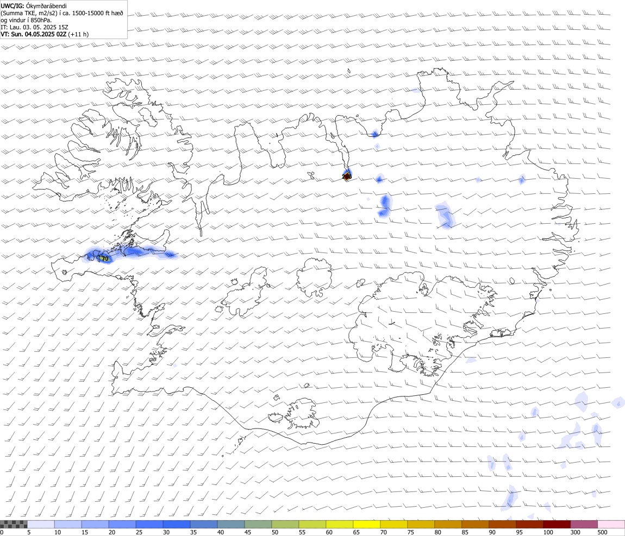The image size is (625, 536).
Task: Click the 90–95 rust legend swatch
Action: coord(502,524)
